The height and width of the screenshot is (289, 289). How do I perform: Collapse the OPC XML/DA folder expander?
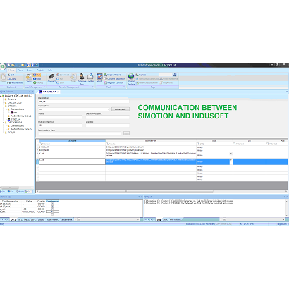[x=3, y=123]
